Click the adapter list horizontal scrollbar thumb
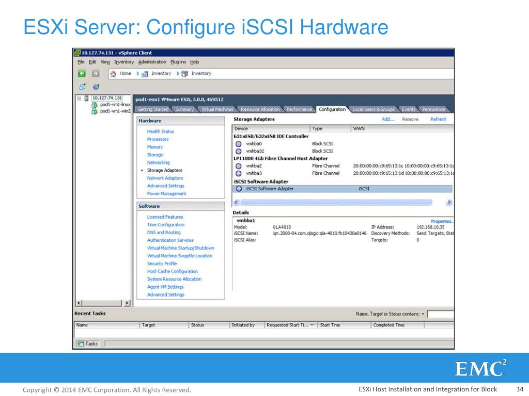The width and height of the screenshot is (529, 396). tap(336, 202)
